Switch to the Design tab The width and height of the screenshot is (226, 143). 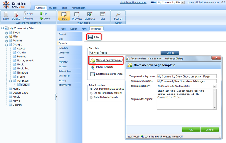point(74,29)
